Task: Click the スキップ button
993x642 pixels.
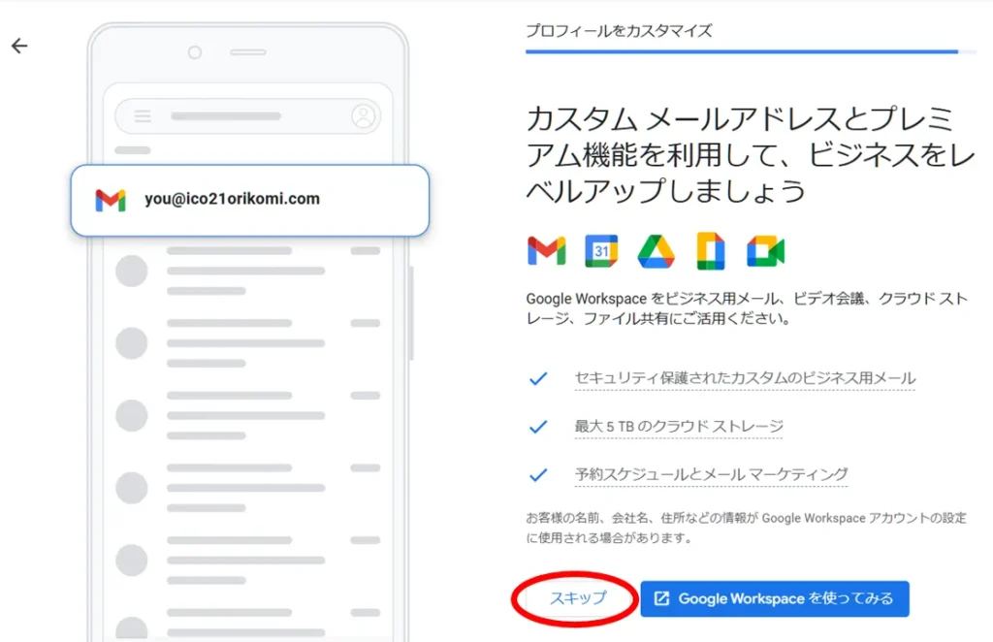Action: click(x=578, y=598)
